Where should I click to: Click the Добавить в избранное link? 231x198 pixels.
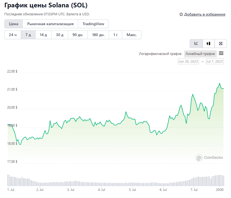[x=205, y=14]
